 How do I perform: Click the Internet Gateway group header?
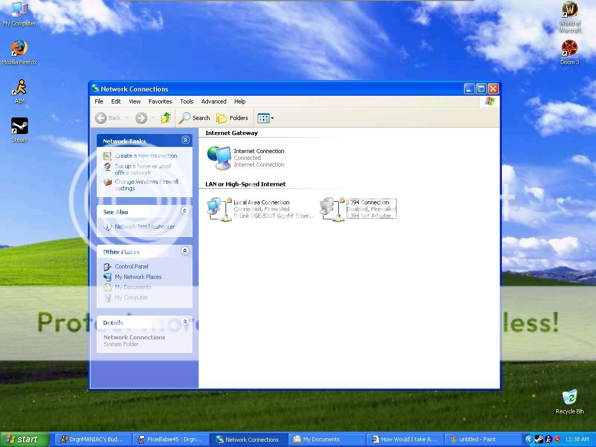point(231,133)
